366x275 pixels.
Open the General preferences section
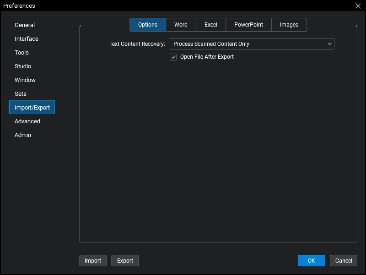[x=25, y=25]
